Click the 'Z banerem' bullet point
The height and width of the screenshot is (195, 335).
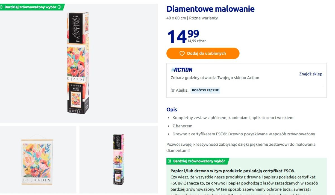point(182,126)
